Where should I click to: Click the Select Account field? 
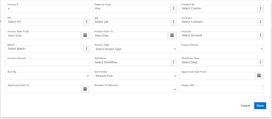click(x=218, y=35)
